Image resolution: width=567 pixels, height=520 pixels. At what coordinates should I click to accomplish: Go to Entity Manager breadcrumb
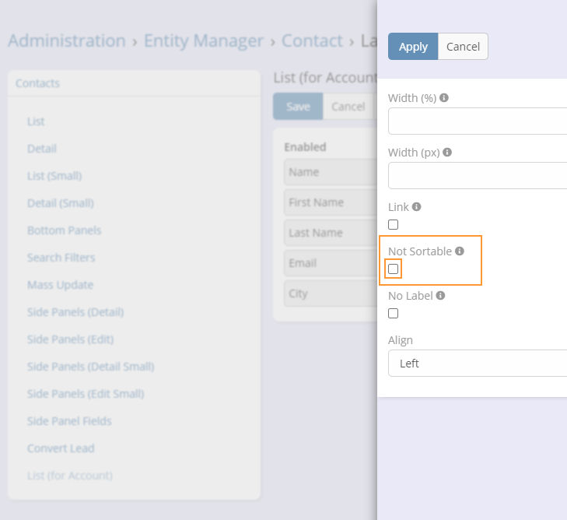204,41
